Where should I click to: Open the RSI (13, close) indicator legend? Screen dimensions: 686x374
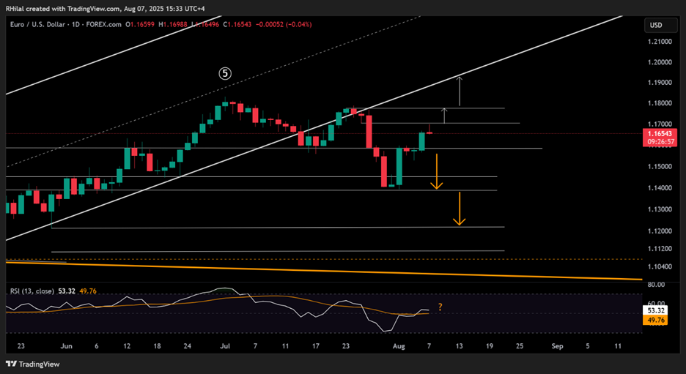pos(32,291)
